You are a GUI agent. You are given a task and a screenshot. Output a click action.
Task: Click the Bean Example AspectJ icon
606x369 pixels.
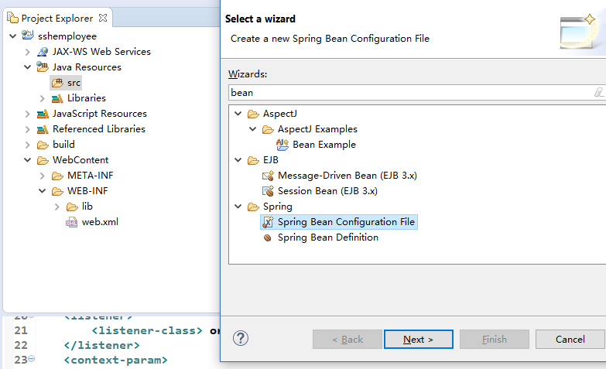tap(282, 145)
